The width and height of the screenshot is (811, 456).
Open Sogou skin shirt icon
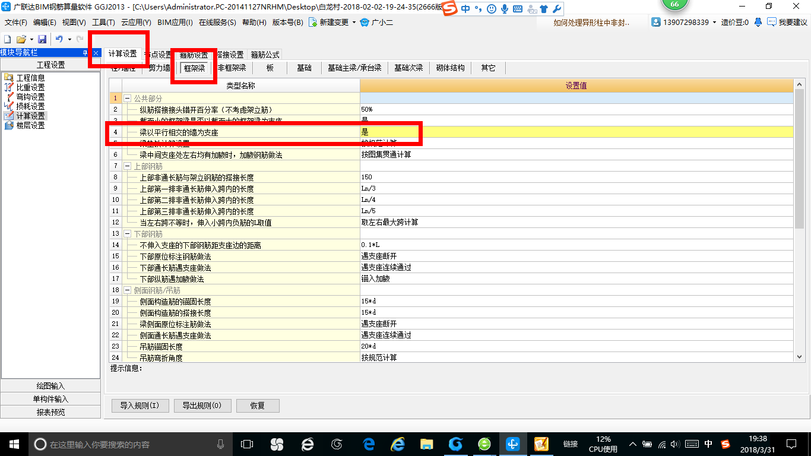click(543, 9)
